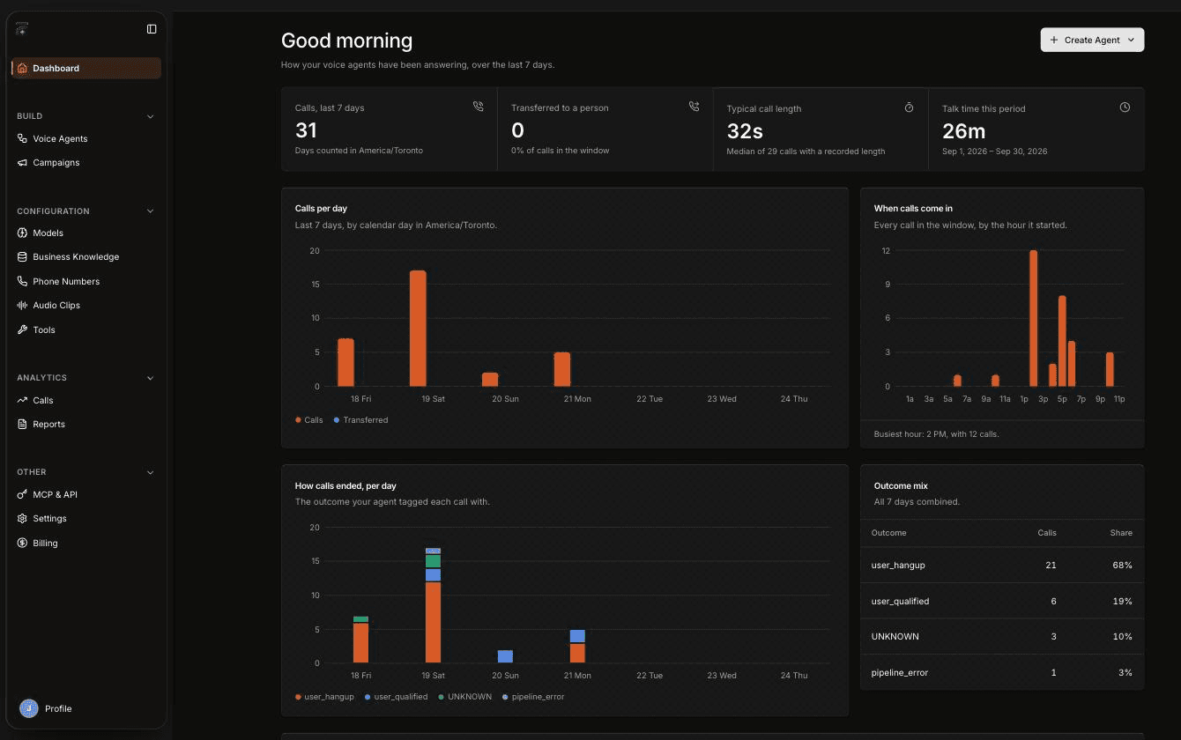This screenshot has width=1181, height=740.
Task: Toggle Calls series in Calls per day legend
Action: tap(309, 420)
